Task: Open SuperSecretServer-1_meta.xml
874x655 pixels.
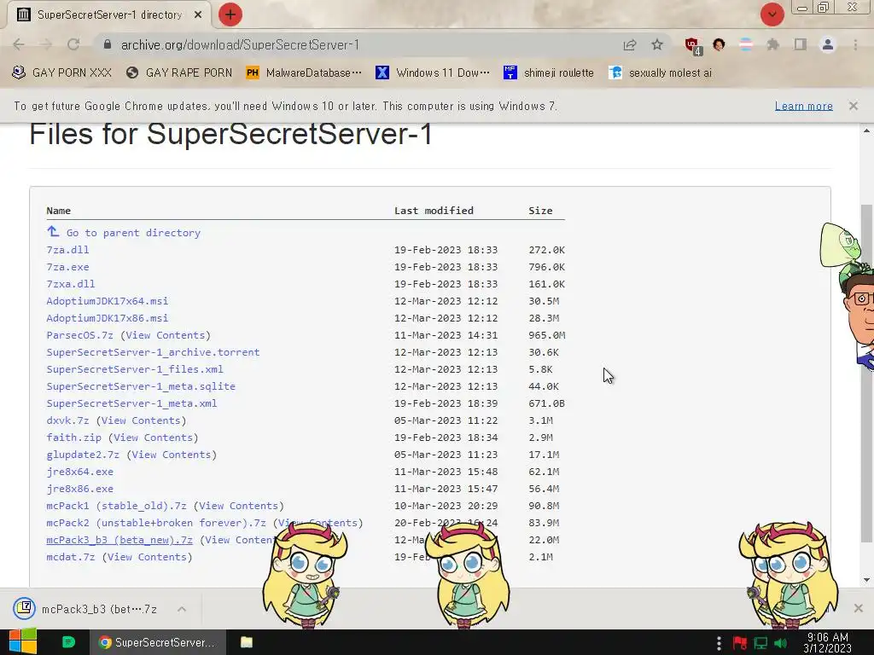Action: (131, 403)
